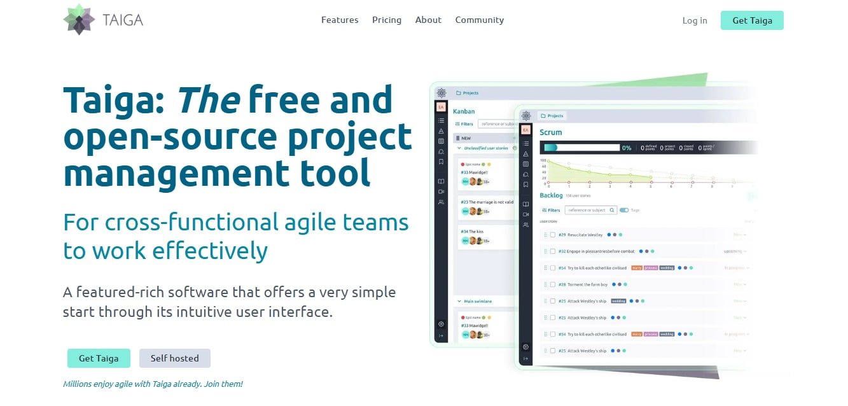Click the Epics bookmark icon in the sidebar
The height and width of the screenshot is (406, 848).
coord(525,183)
